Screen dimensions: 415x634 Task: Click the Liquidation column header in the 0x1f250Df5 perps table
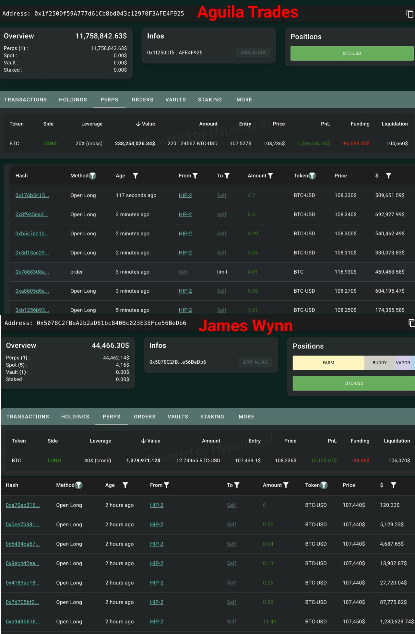coord(395,124)
